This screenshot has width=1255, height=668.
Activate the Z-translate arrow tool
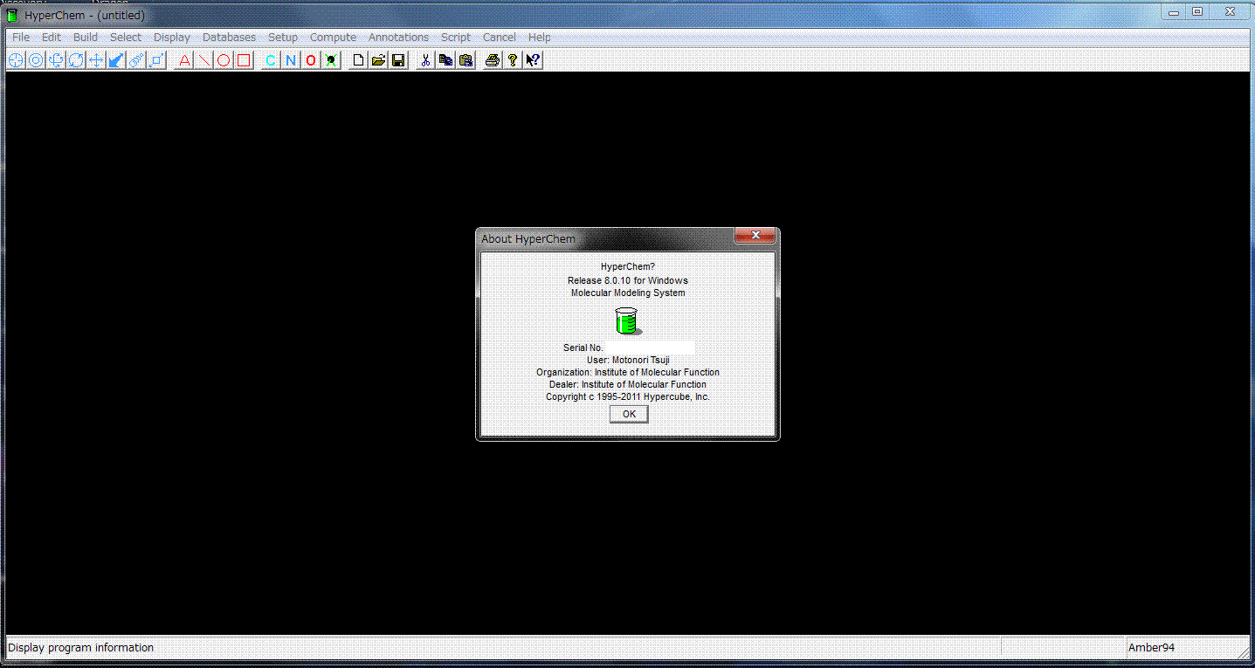coord(116,60)
